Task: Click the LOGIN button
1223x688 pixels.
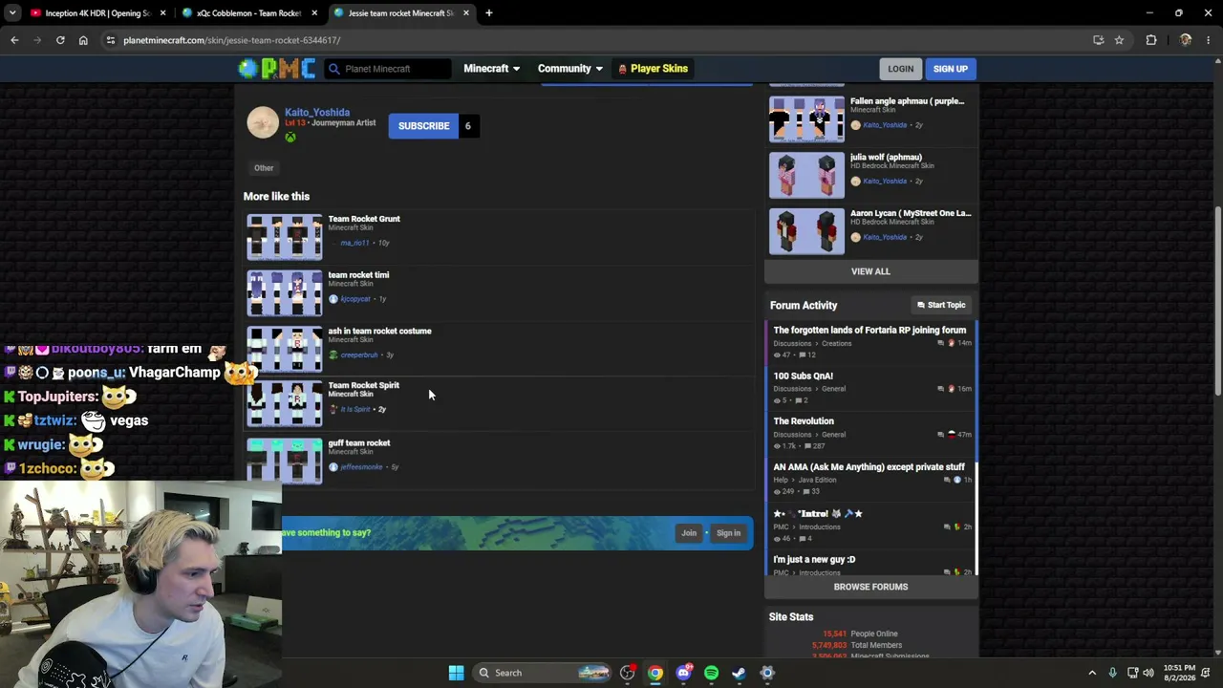Action: coord(900,69)
